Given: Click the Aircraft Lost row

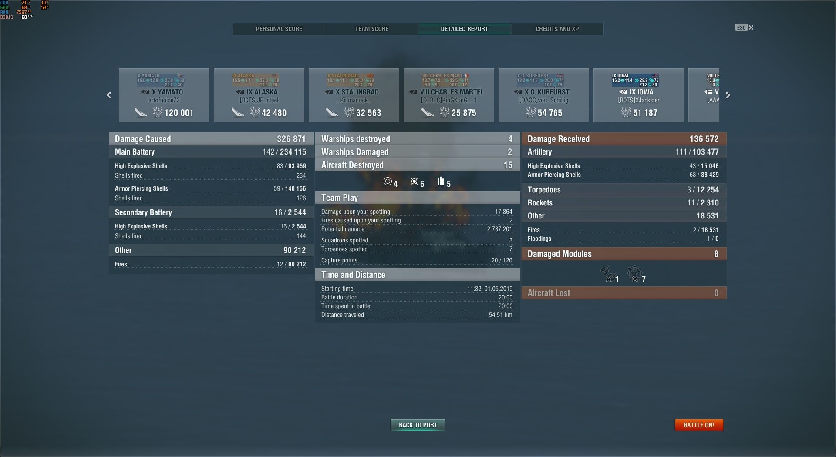Looking at the screenshot, I should [x=624, y=293].
